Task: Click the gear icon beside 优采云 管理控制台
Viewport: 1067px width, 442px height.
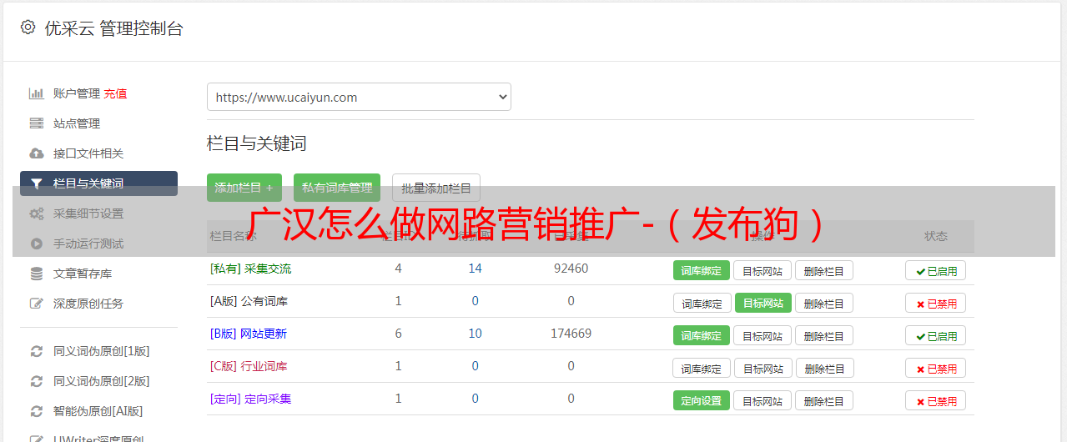Action: pyautogui.click(x=28, y=28)
